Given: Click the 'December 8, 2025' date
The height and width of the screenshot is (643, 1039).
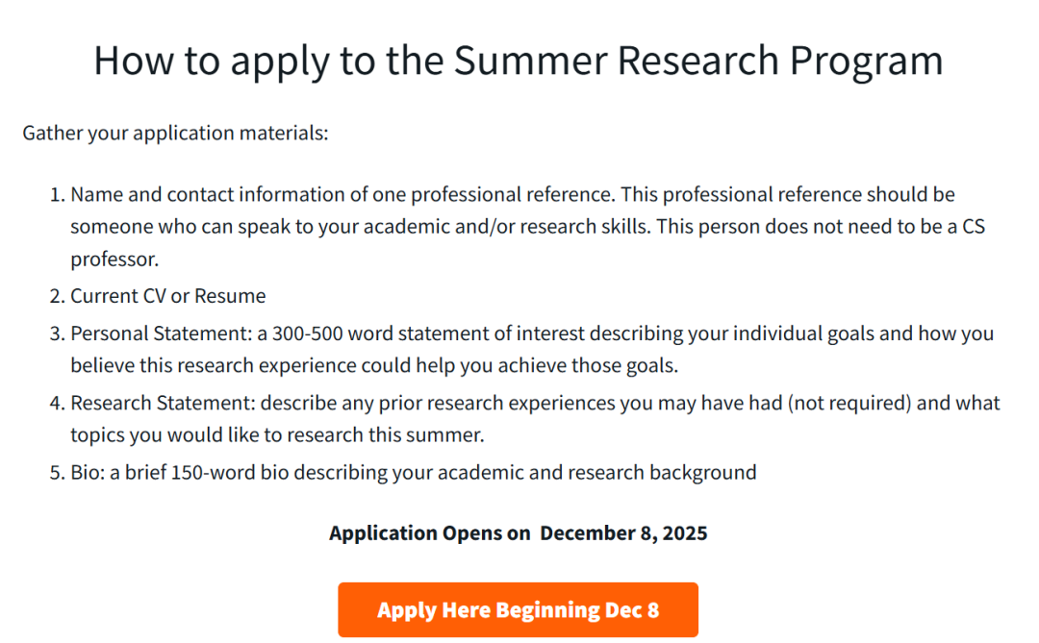Looking at the screenshot, I should click(623, 533).
